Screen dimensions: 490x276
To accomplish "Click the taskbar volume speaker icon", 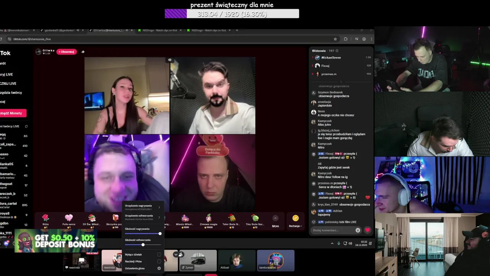I will [350, 243].
